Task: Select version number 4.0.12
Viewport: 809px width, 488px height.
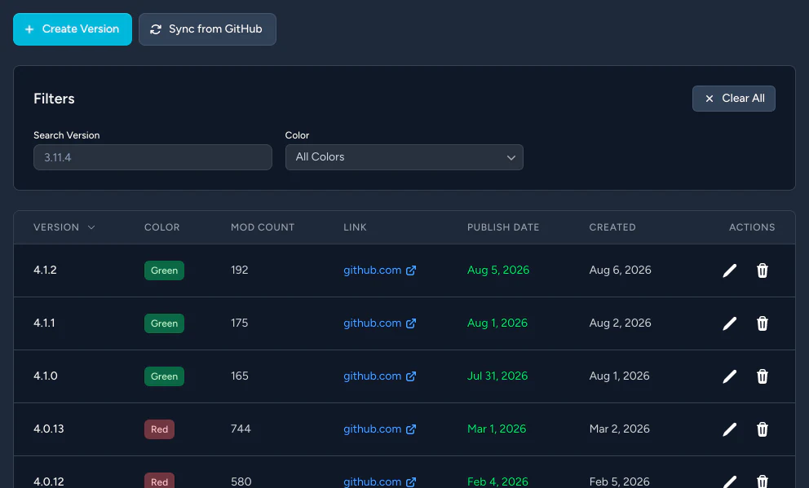Action: pyautogui.click(x=48, y=481)
